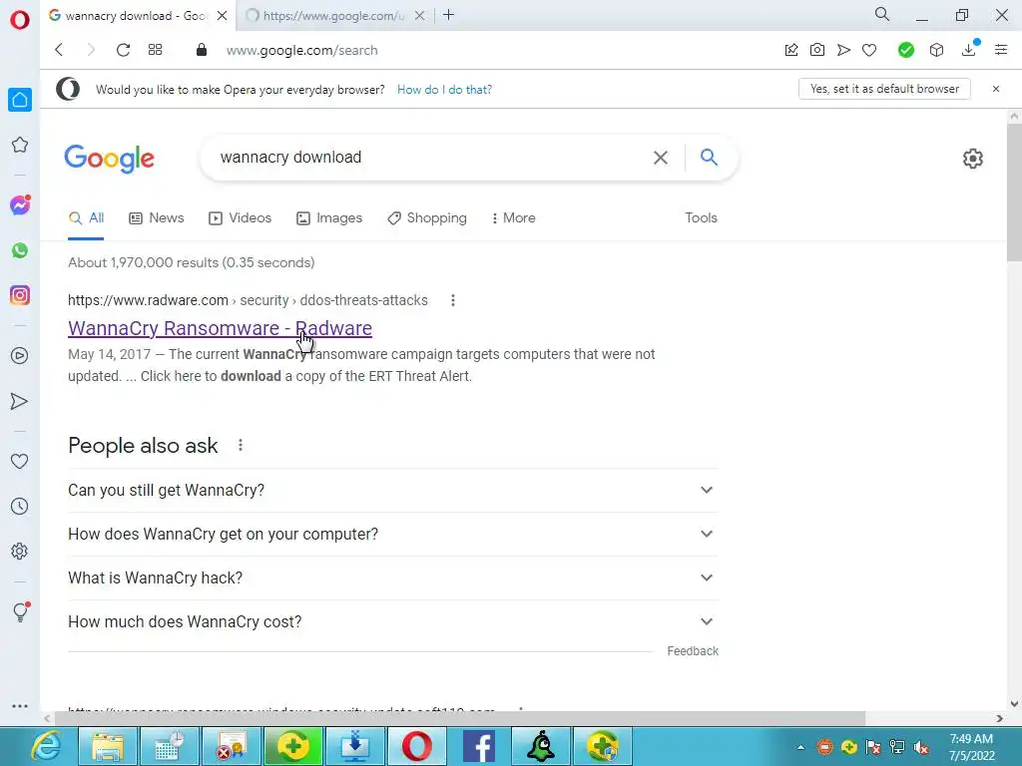Open Easy Setup menu icon
Image resolution: width=1022 pixels, height=766 pixels.
coord(1001,50)
